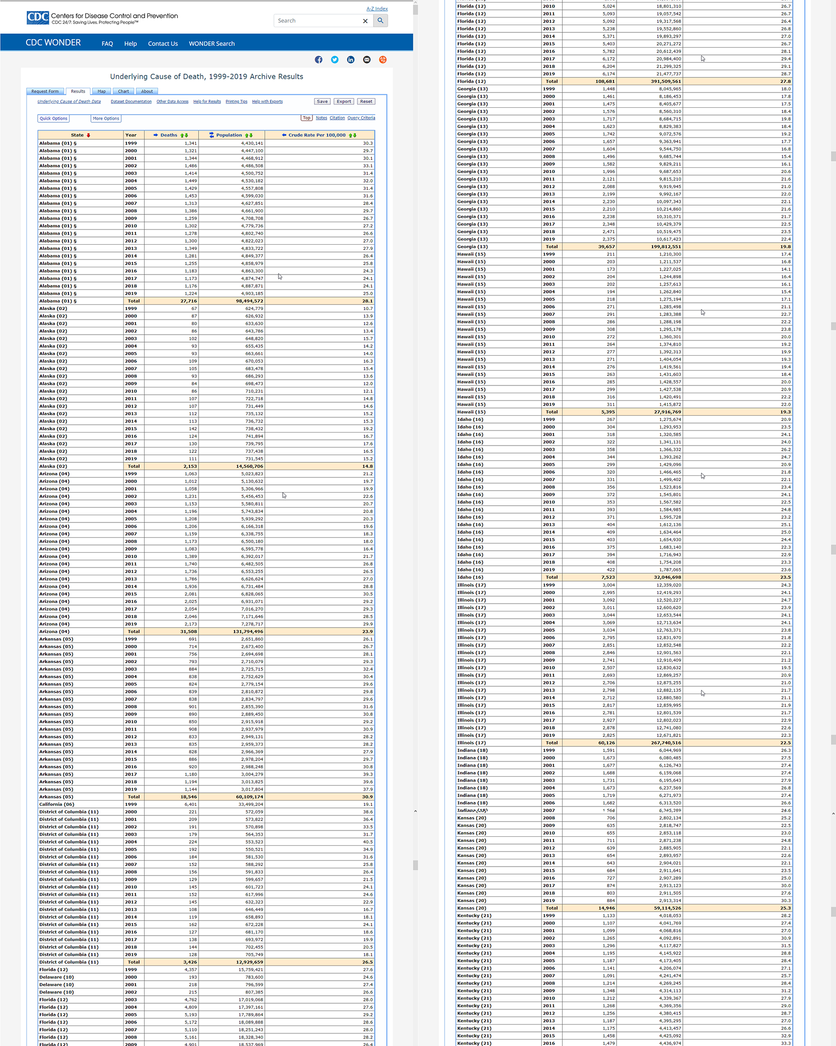Viewport: 836px width, 1046px height.
Task: Switch to the Chart tab
Action: click(123, 92)
